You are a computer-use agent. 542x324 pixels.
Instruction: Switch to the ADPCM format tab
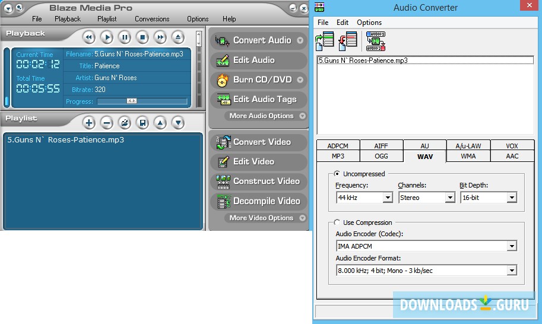click(338, 146)
